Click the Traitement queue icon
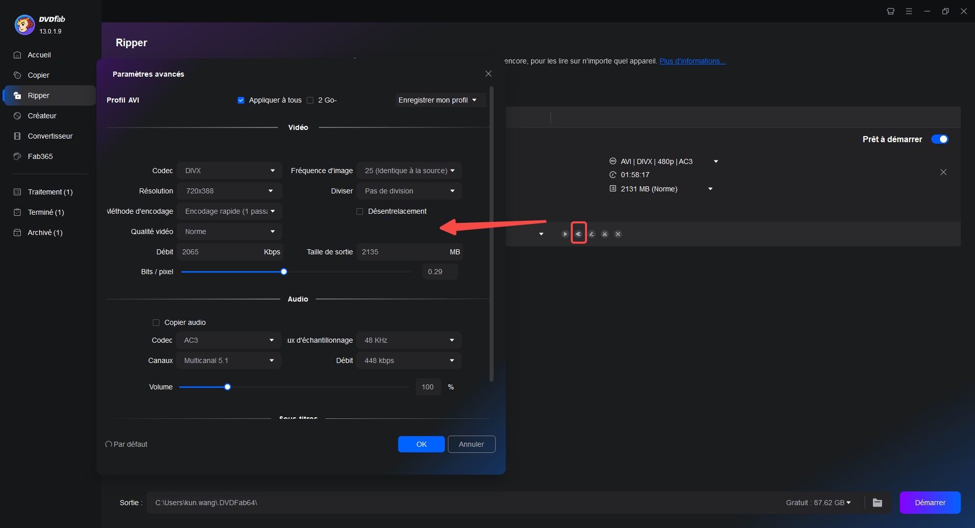 coord(17,192)
